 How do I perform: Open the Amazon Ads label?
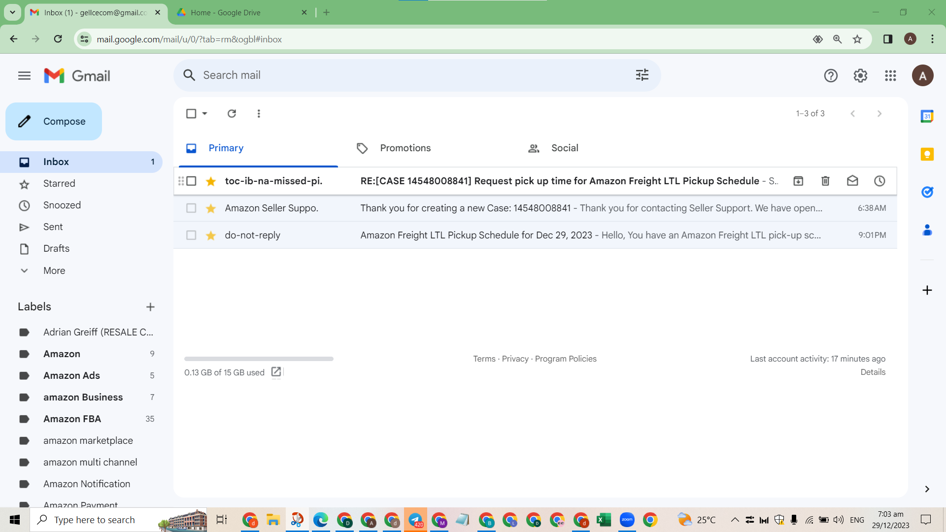81,375
